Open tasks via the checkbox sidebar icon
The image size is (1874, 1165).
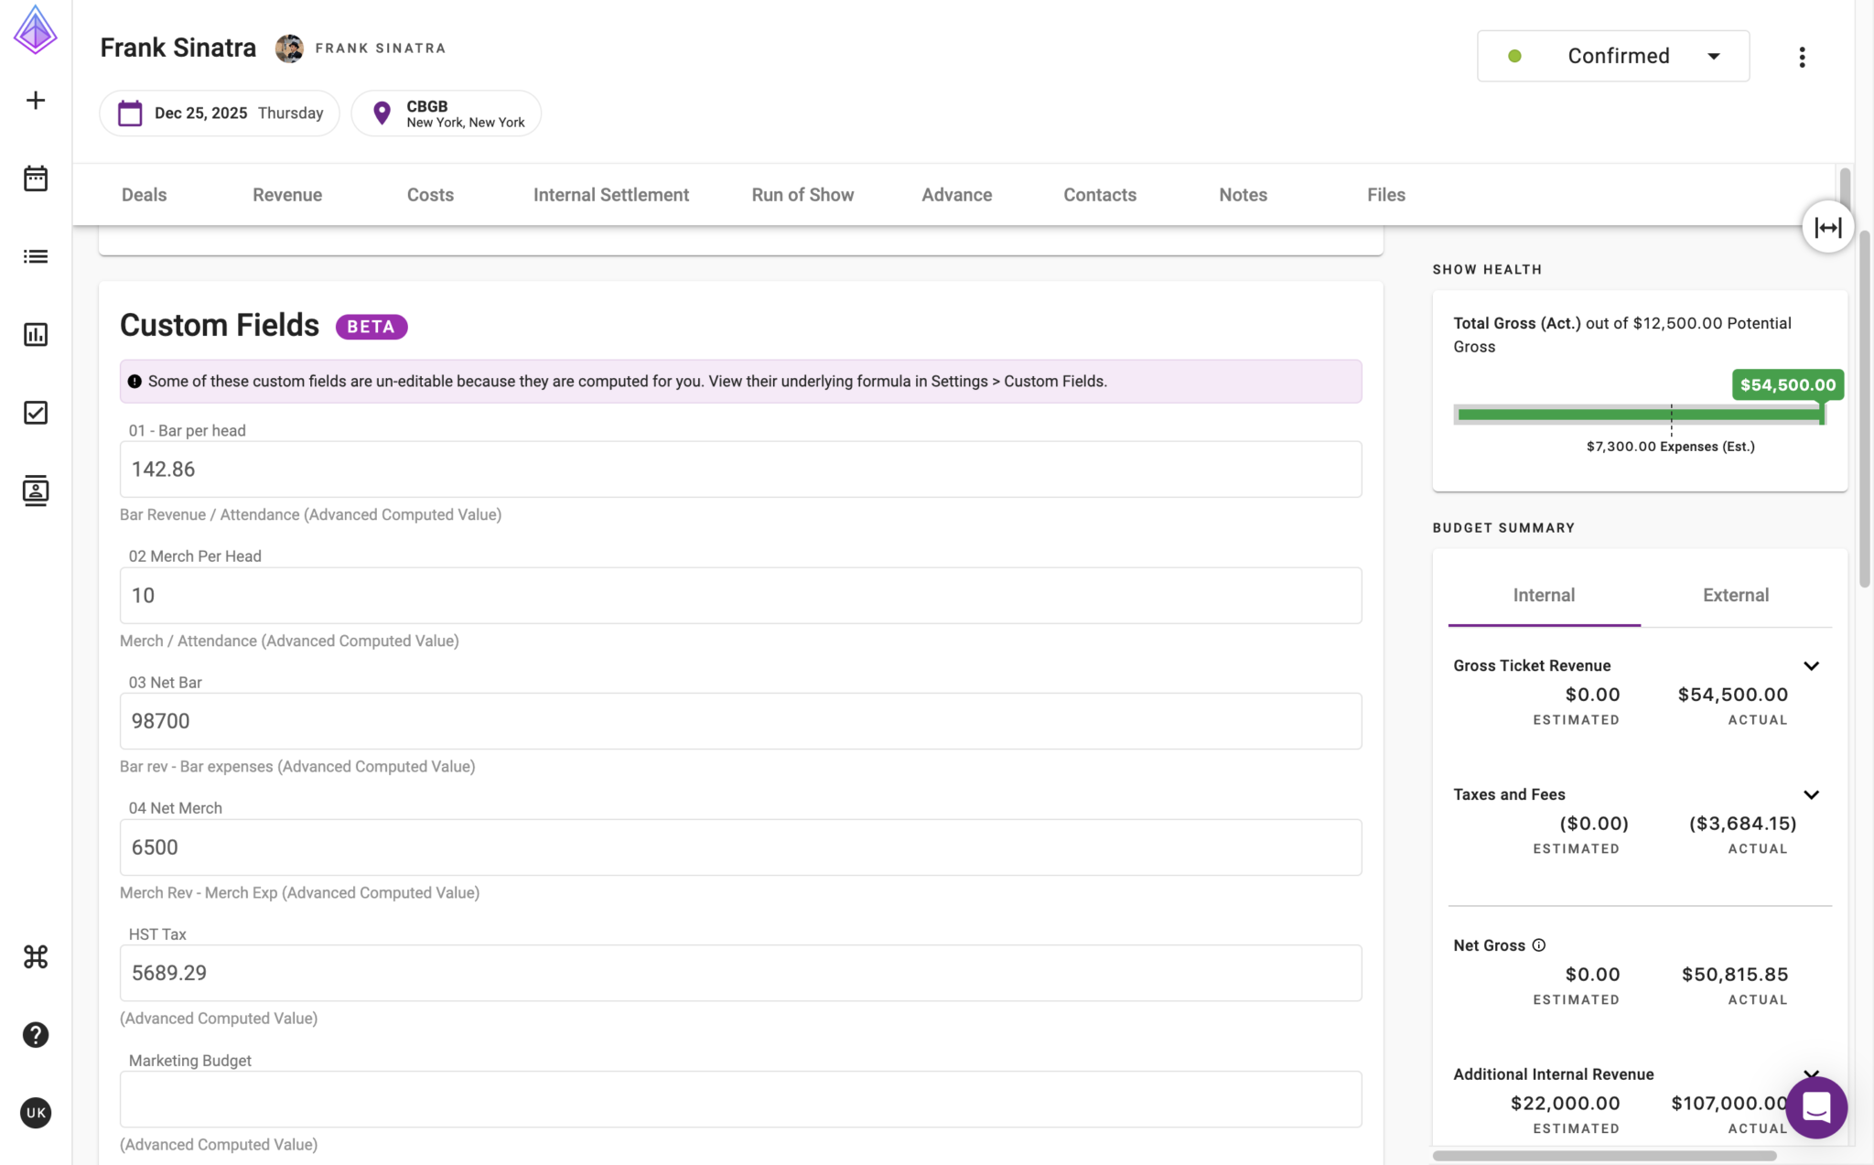[35, 413]
